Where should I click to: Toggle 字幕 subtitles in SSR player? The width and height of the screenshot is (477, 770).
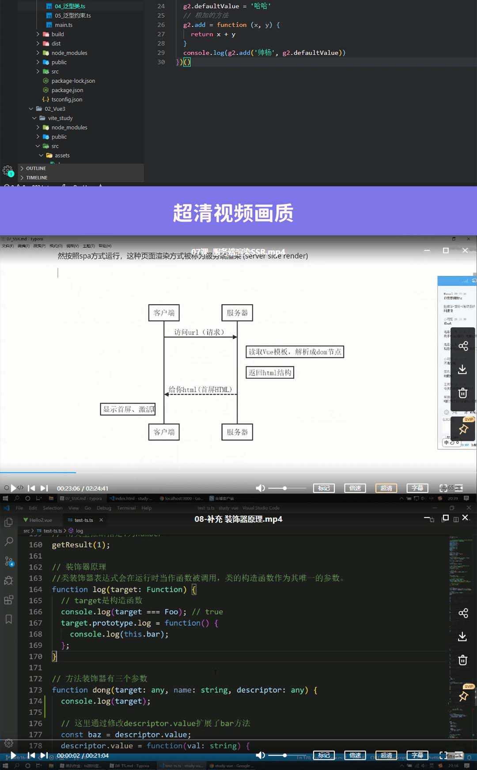click(417, 488)
